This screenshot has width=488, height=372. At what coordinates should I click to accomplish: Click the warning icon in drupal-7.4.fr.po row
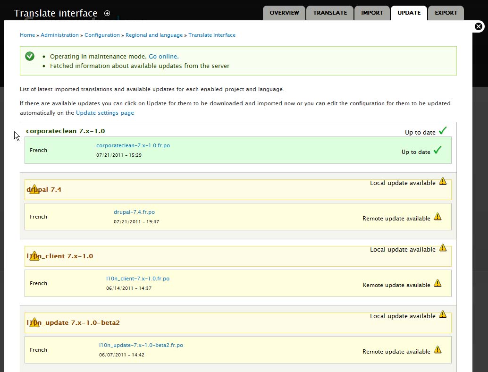438,216
